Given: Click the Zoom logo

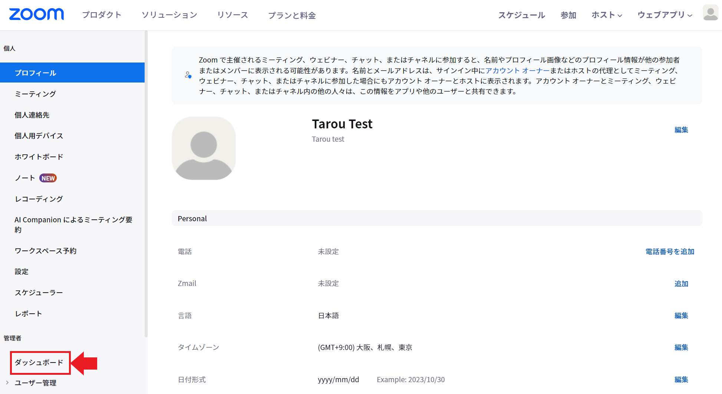Looking at the screenshot, I should (x=36, y=14).
